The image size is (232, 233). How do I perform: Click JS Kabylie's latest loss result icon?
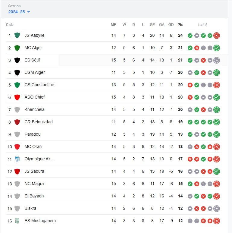(217, 36)
